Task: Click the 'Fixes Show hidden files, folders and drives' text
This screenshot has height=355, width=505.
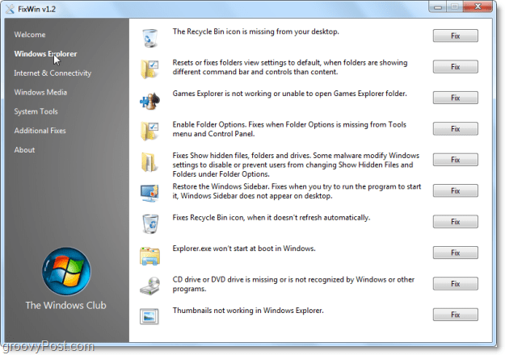Action: tap(296, 165)
